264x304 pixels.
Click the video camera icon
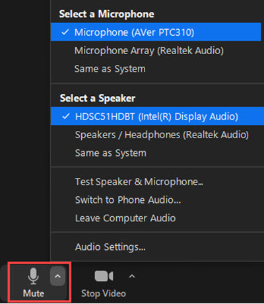click(x=104, y=276)
